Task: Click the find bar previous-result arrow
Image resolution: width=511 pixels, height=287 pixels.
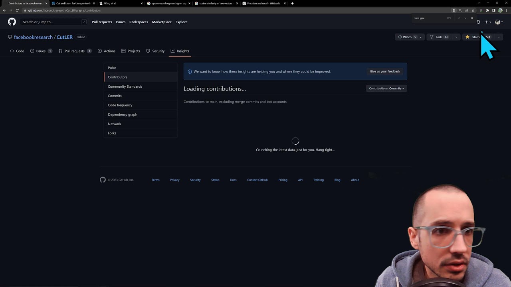Action: point(459,18)
